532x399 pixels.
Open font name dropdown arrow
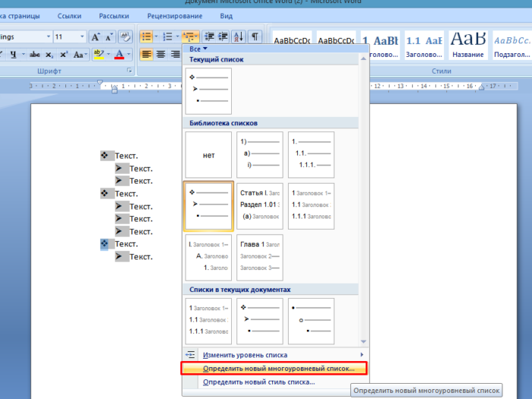pos(48,36)
